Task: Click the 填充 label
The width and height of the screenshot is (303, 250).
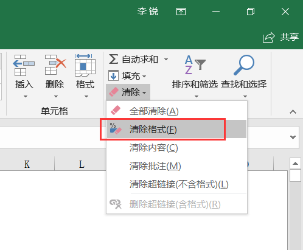Action: [131, 76]
